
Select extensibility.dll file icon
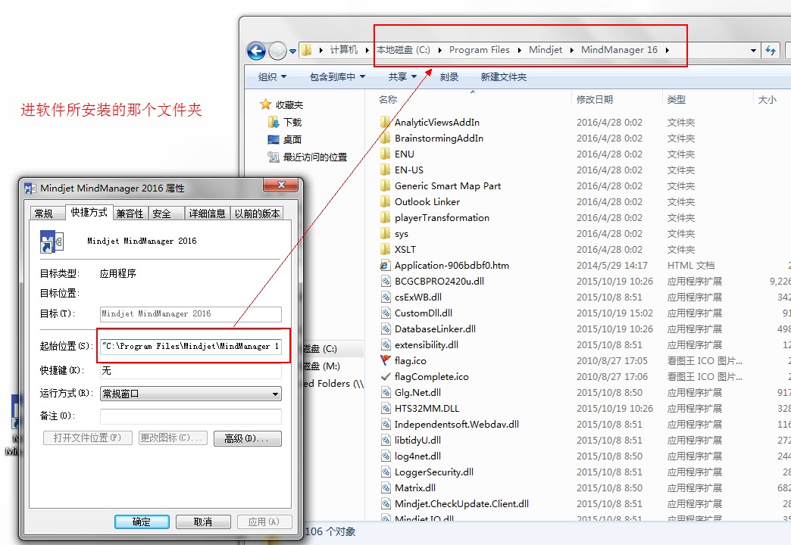386,345
